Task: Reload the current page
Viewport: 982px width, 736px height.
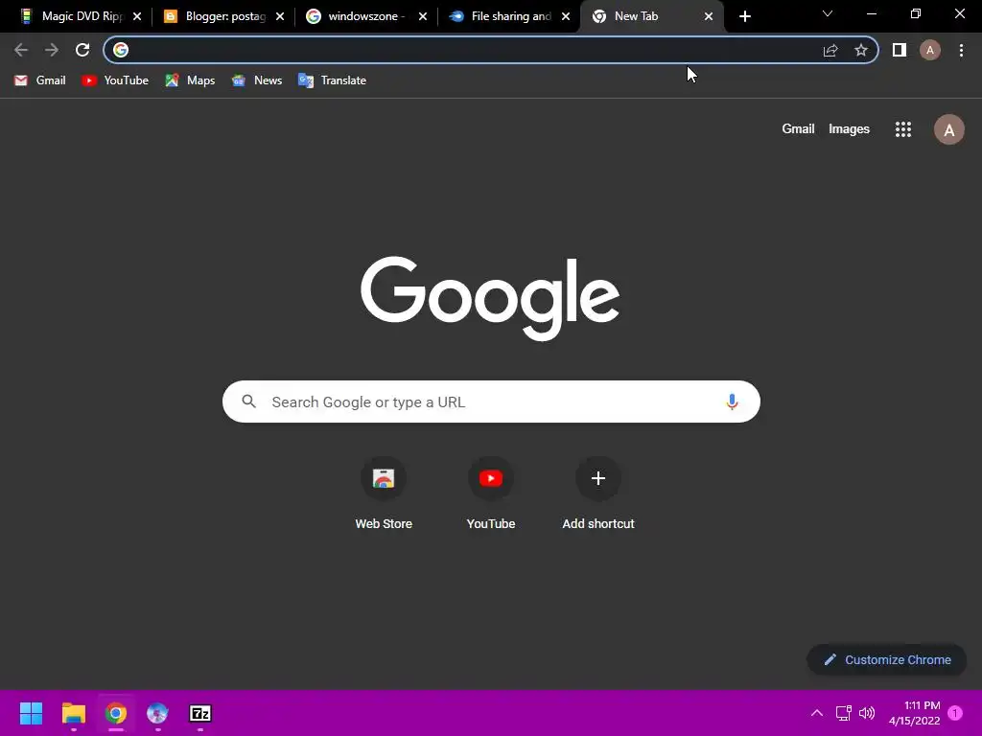Action: click(x=82, y=50)
